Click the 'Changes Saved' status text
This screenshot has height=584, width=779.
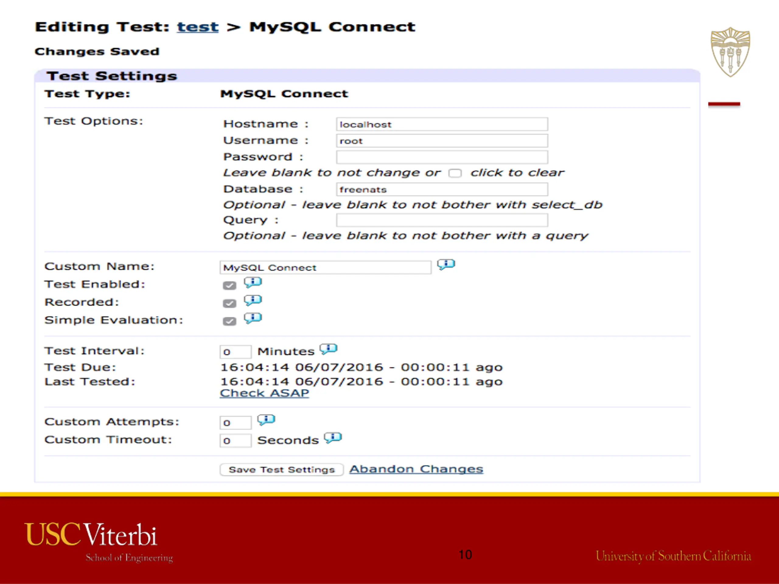tap(97, 52)
